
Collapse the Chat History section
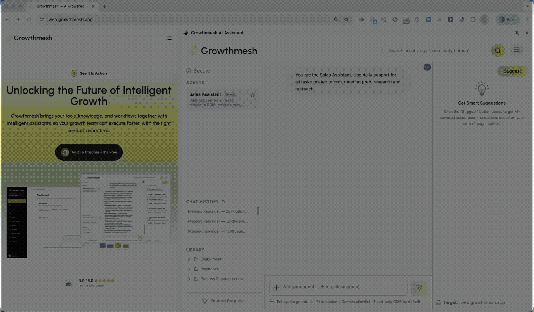point(223,201)
